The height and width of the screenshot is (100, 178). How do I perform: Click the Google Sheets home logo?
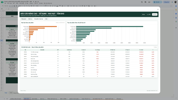pyautogui.click(x=2, y=2)
